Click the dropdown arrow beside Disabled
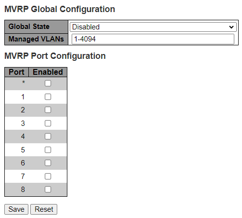 point(231,27)
